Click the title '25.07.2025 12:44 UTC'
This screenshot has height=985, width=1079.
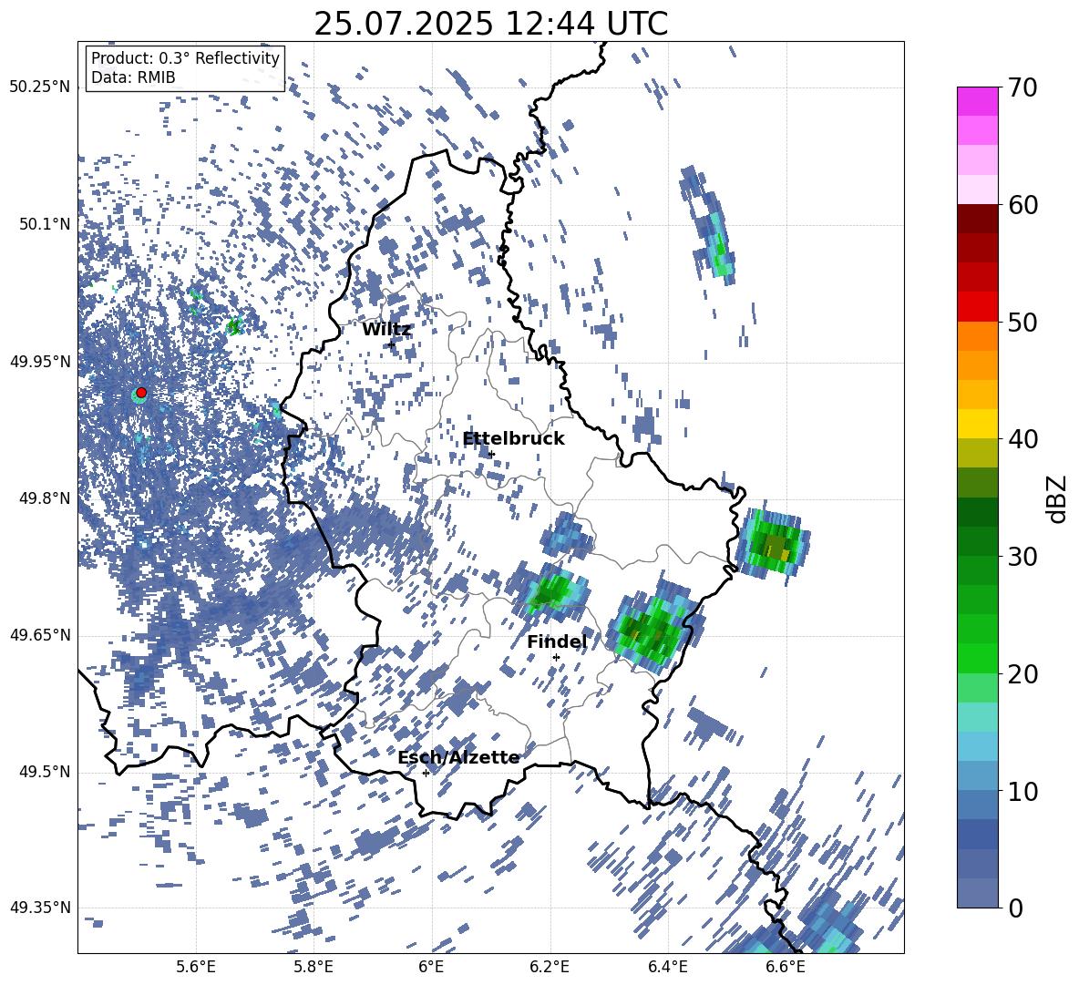pyautogui.click(x=490, y=24)
